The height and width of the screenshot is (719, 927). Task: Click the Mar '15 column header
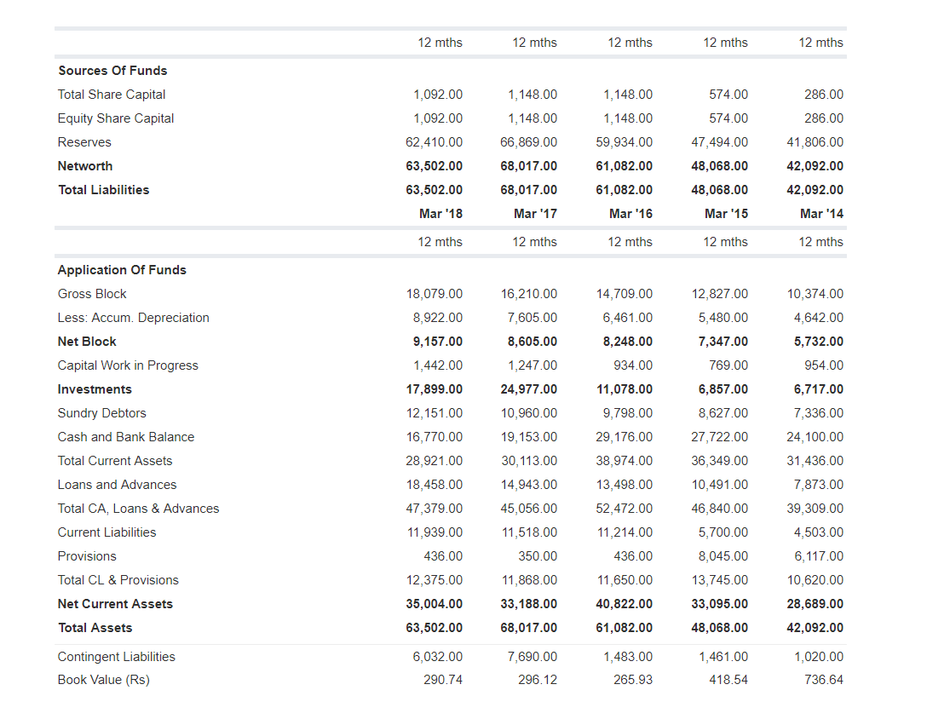click(x=726, y=214)
